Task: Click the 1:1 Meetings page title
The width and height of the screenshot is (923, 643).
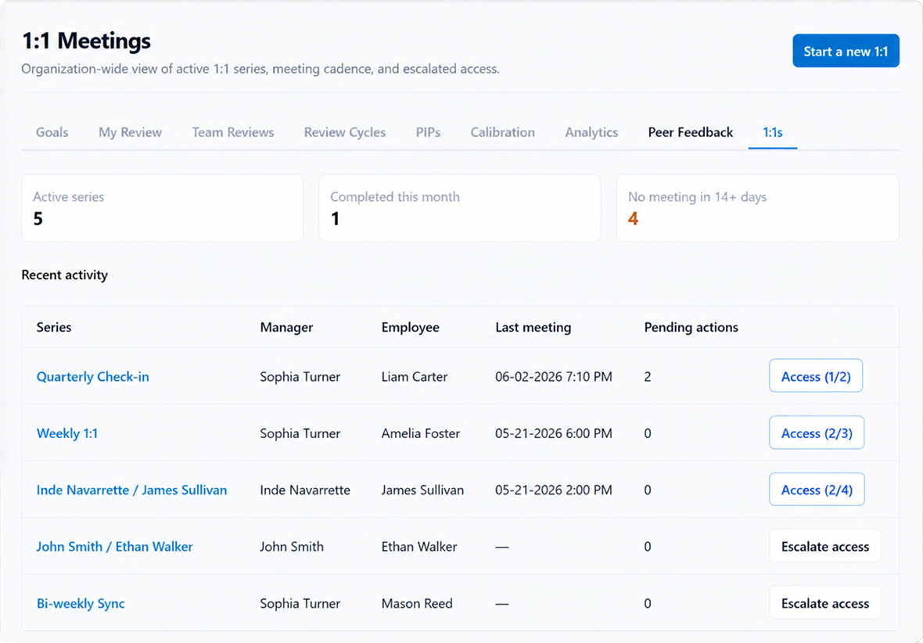Action: [x=87, y=41]
